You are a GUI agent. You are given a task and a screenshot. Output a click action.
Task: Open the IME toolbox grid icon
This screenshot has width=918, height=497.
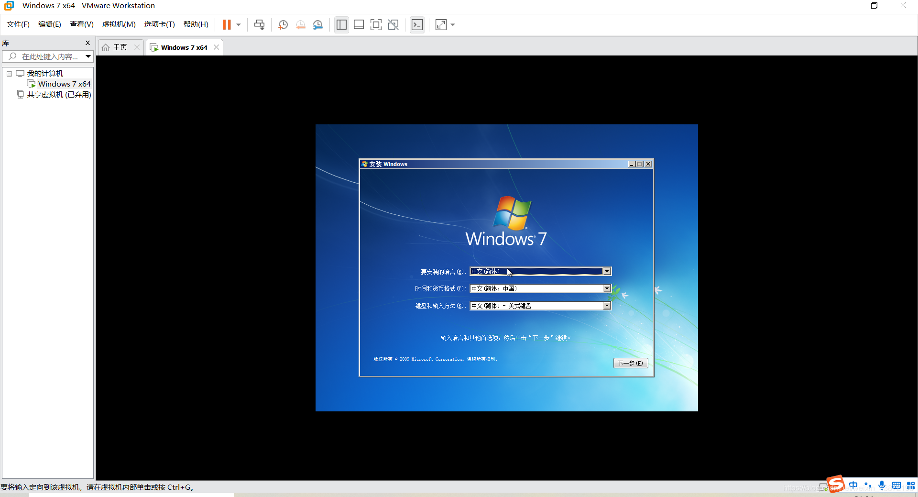click(911, 485)
